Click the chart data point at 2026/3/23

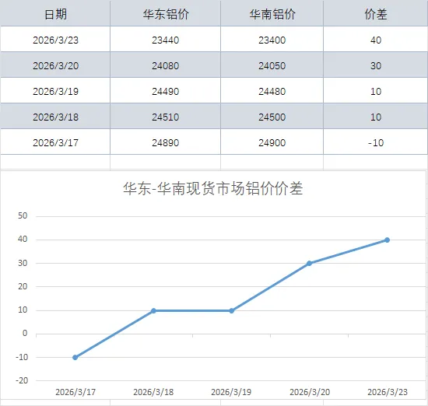(x=387, y=240)
